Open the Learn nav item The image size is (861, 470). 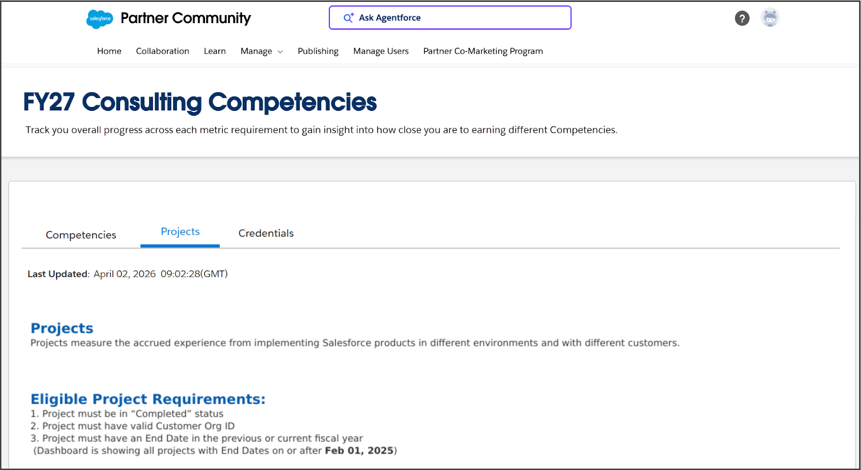(x=215, y=51)
